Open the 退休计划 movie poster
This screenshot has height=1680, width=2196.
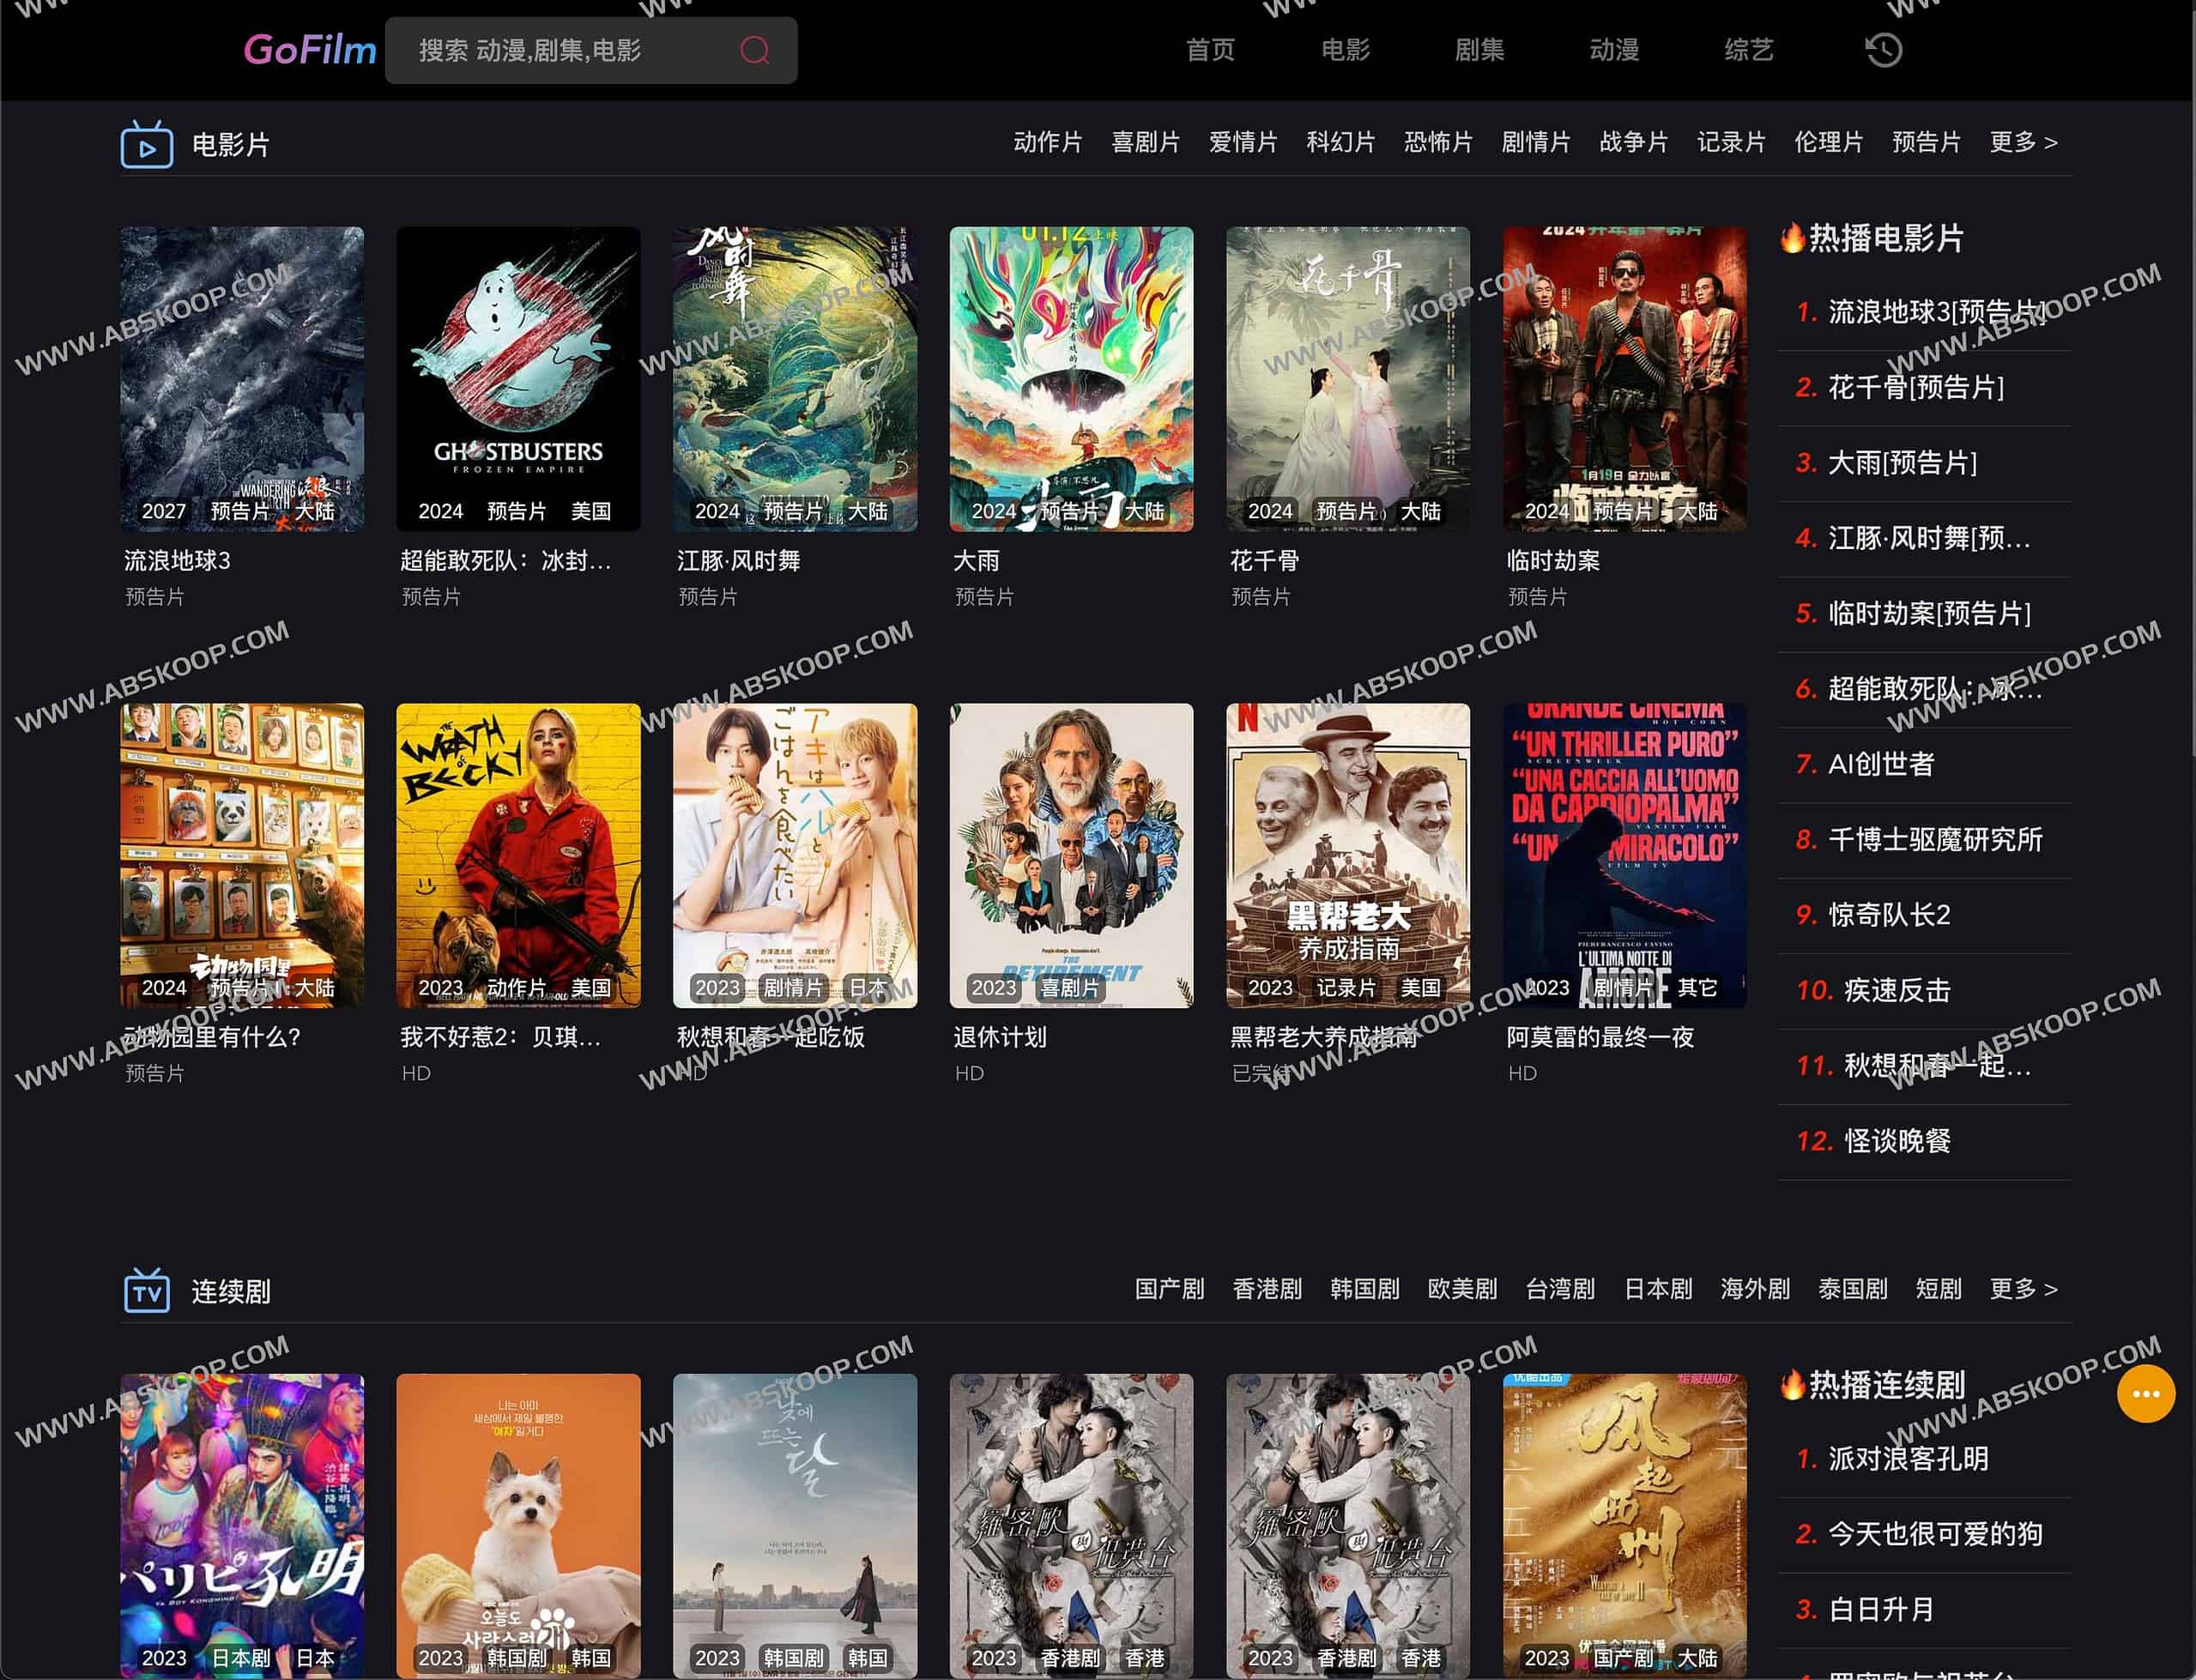point(1070,855)
